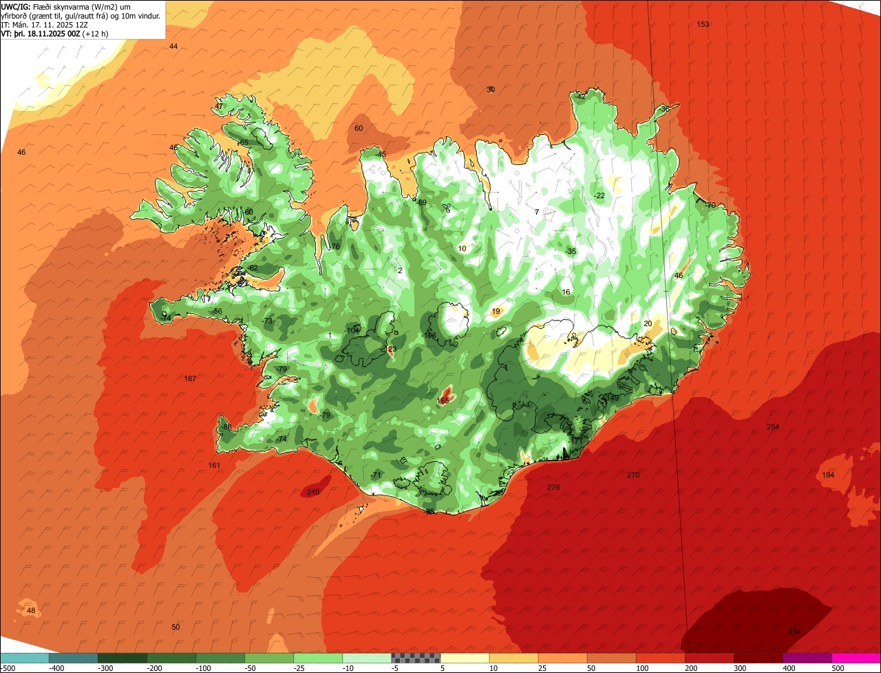Viewport: 881px width, 673px height.
Task: Click the map value 270 over the southeast sea
Action: [x=633, y=475]
